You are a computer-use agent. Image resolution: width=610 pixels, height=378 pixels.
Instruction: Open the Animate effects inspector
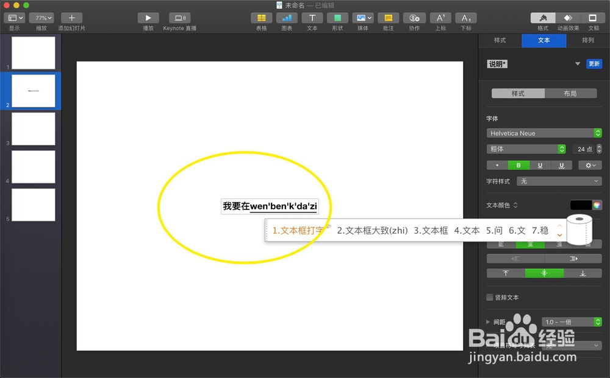coord(568,18)
